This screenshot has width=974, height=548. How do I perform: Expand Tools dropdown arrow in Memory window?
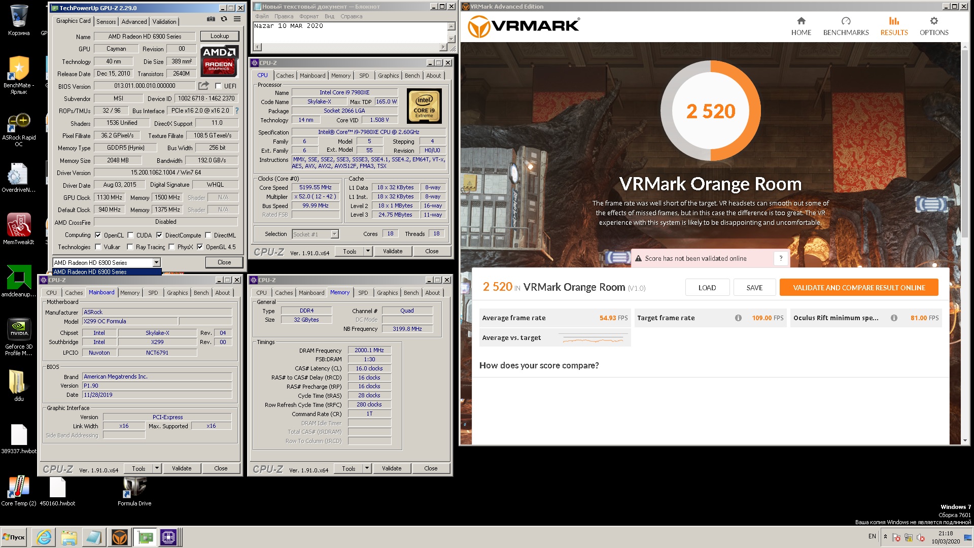(367, 468)
